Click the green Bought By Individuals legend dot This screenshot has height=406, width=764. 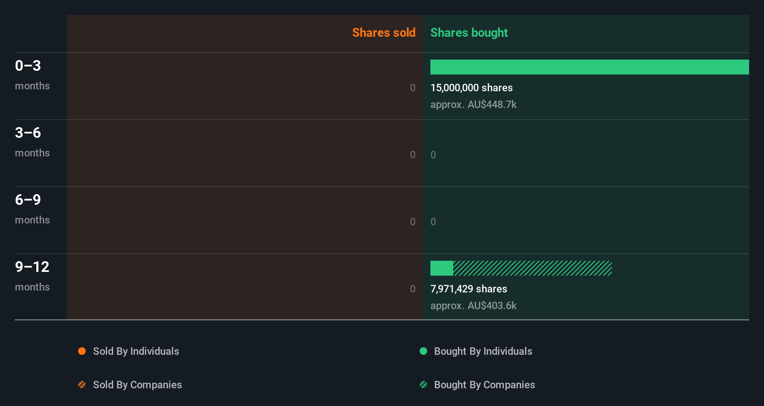coord(423,351)
